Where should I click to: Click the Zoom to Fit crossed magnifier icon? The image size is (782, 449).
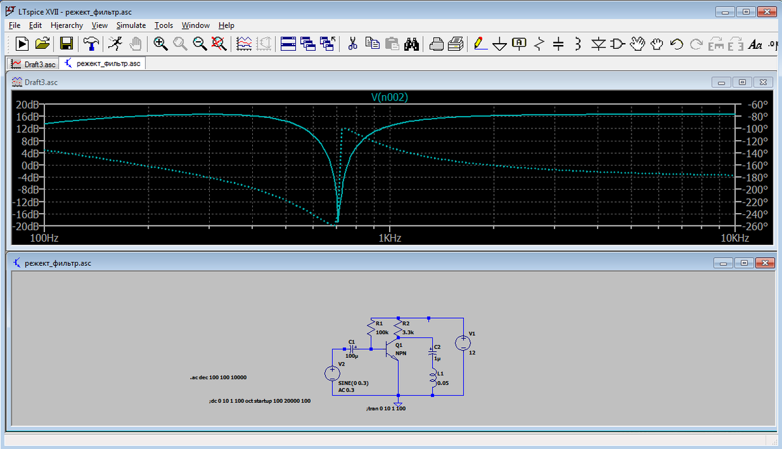[x=220, y=44]
